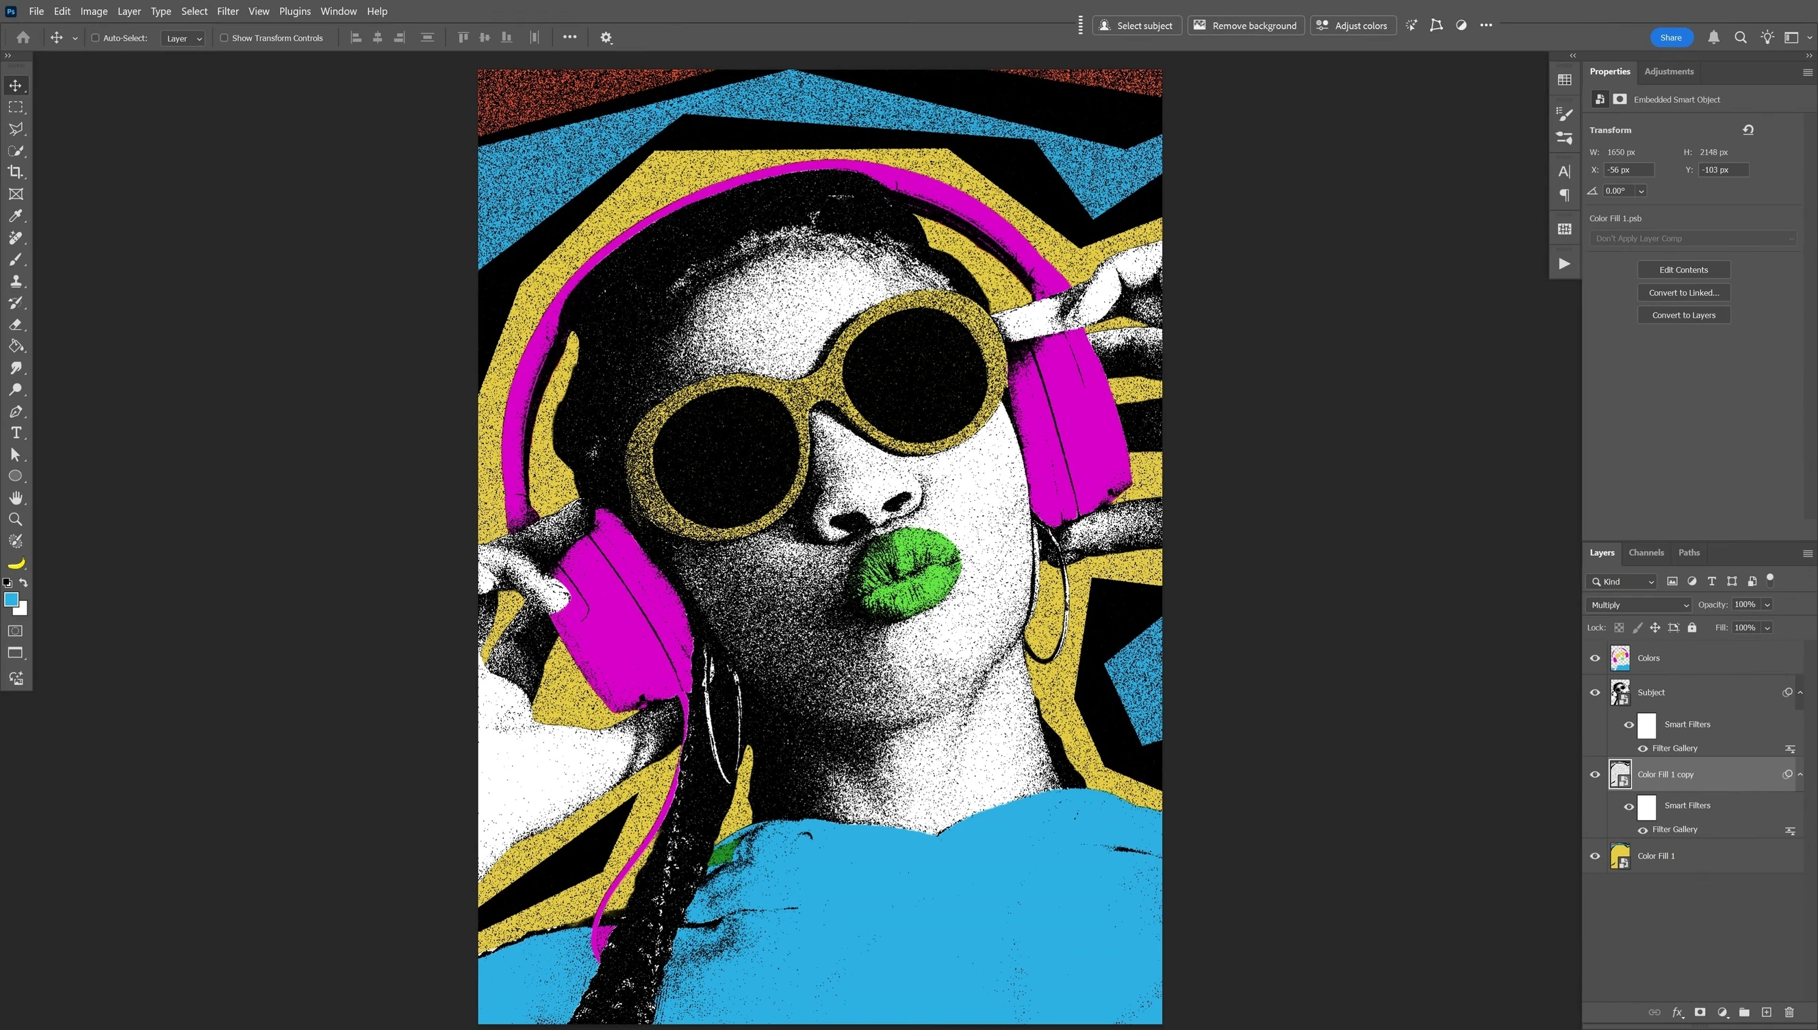
Task: Click the Convert to Layers button
Action: [x=1684, y=315]
